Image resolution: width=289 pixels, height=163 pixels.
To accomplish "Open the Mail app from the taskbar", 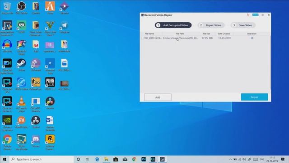I will [125, 159].
